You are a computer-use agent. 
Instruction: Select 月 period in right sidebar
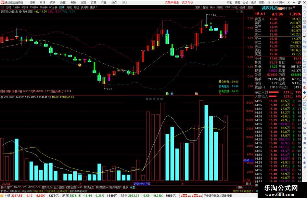304,148
